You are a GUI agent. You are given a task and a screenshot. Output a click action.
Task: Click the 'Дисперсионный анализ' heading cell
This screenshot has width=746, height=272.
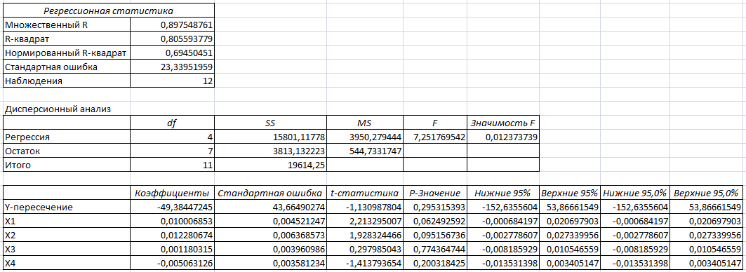click(66, 109)
